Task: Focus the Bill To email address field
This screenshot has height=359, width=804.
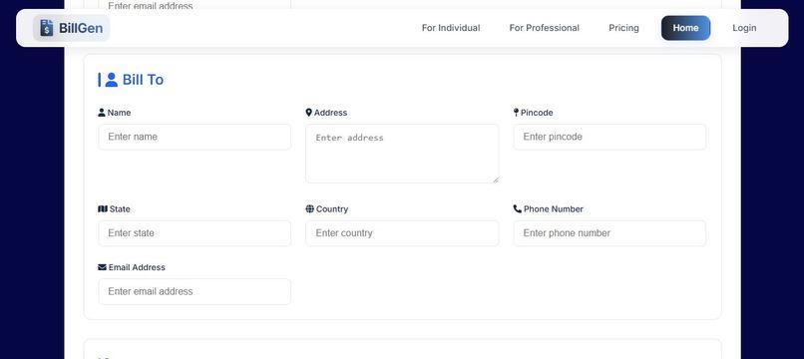Action: 195,292
